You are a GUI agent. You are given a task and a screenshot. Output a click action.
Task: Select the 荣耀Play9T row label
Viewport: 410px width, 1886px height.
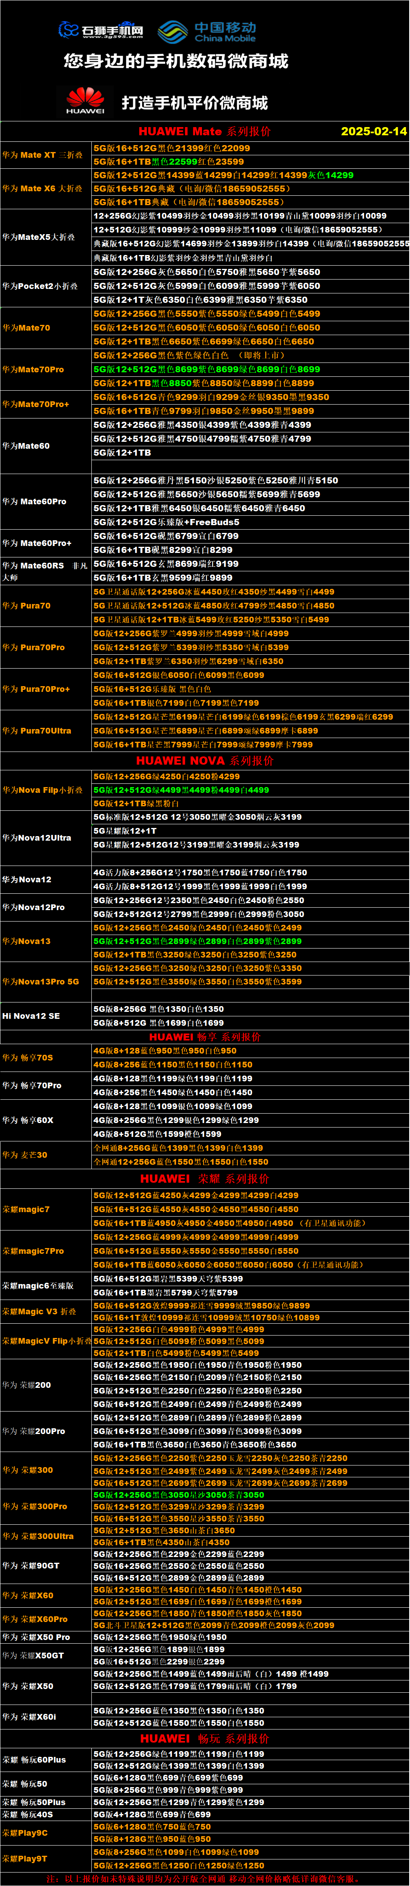25,1858
